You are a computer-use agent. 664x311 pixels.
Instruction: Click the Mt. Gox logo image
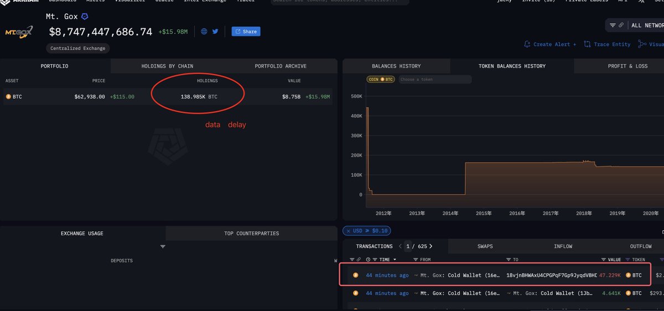[x=19, y=32]
